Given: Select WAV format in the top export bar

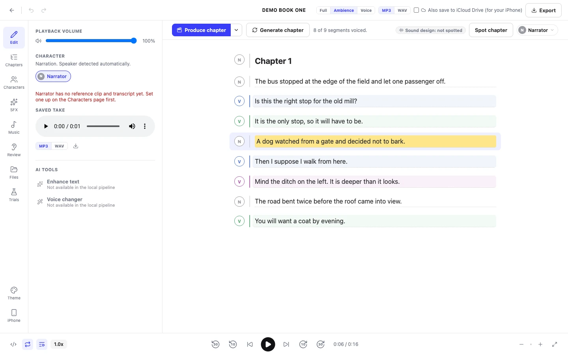Looking at the screenshot, I should [402, 10].
